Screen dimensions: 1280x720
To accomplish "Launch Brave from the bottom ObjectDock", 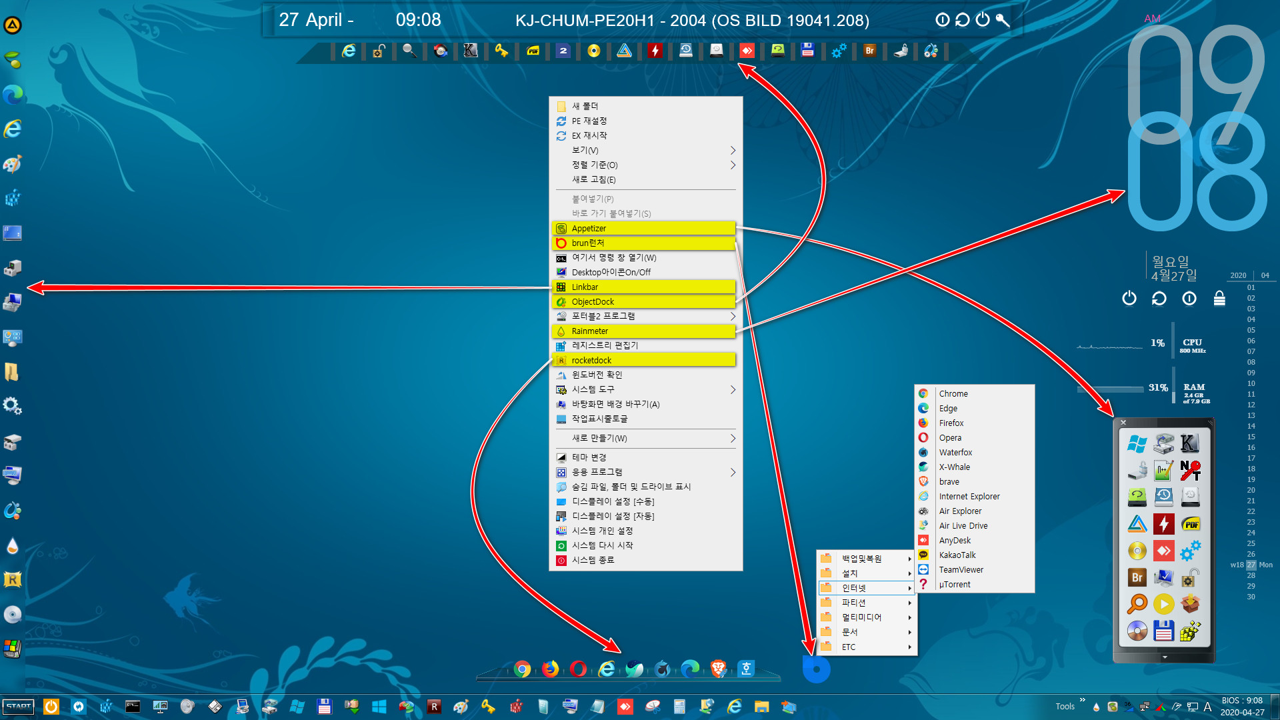I will click(718, 669).
